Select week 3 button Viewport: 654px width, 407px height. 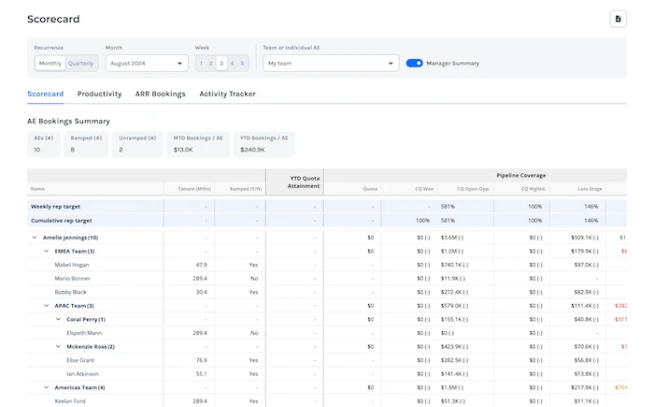point(221,64)
